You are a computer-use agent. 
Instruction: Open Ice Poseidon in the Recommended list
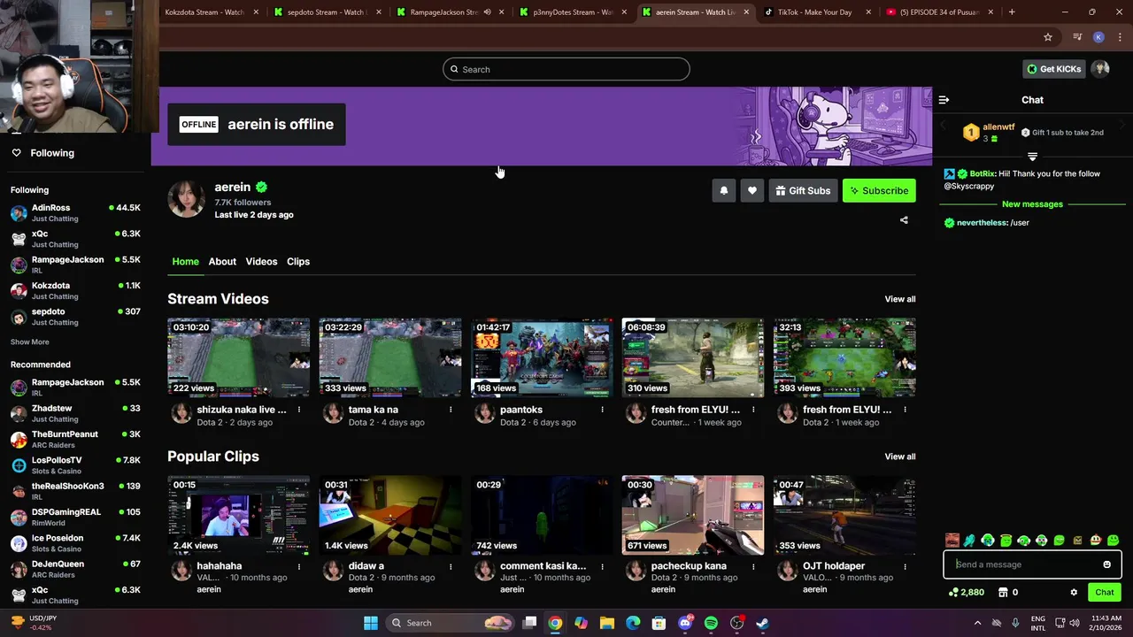point(75,543)
